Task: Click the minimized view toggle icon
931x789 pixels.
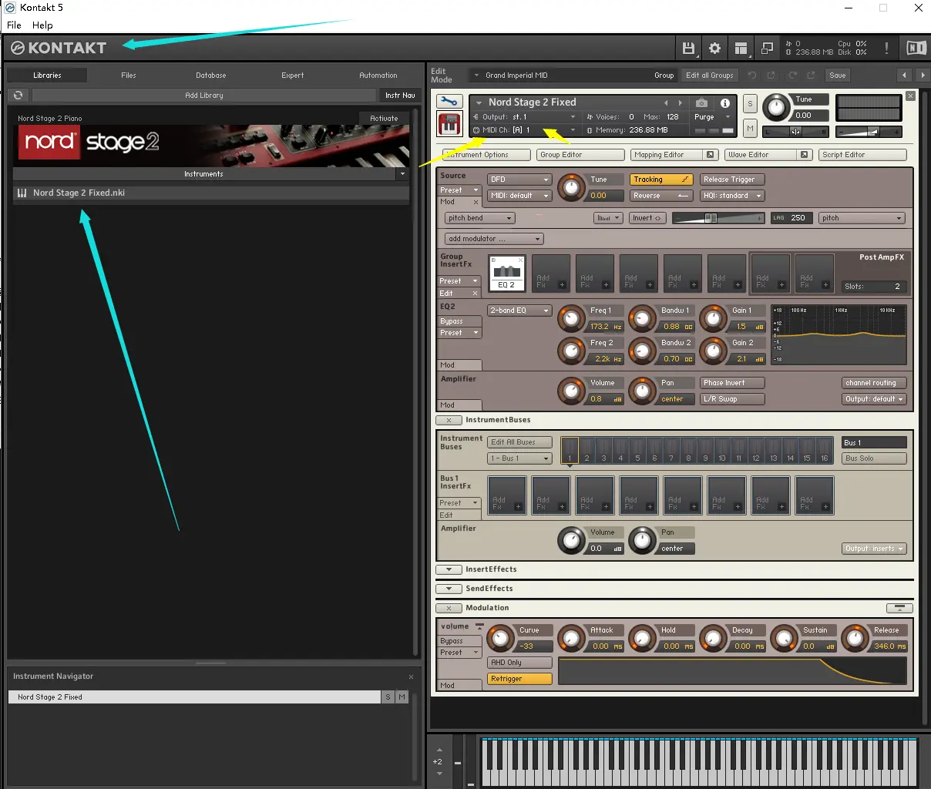Action: pos(767,48)
